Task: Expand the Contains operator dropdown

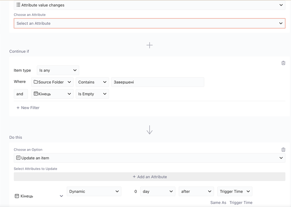Action: click(92, 82)
